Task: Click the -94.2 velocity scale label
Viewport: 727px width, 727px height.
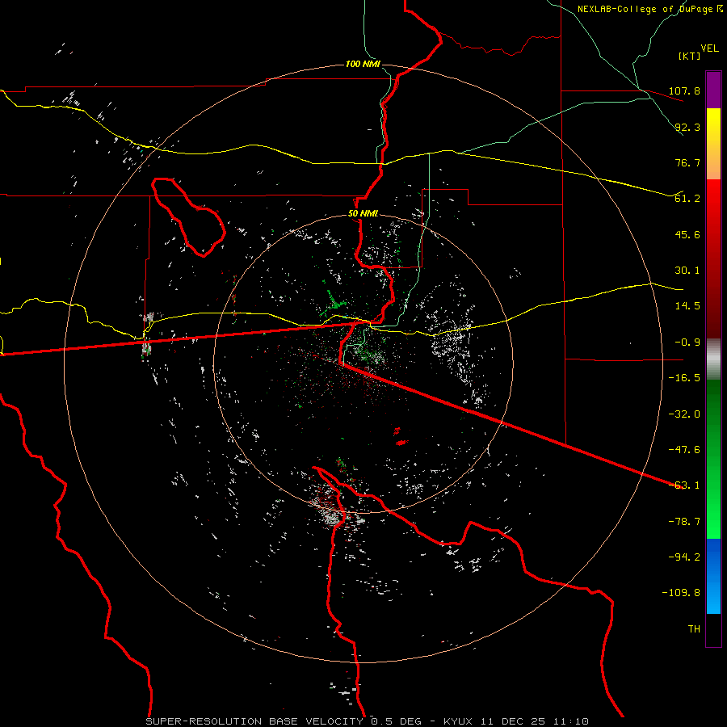Action: click(684, 557)
